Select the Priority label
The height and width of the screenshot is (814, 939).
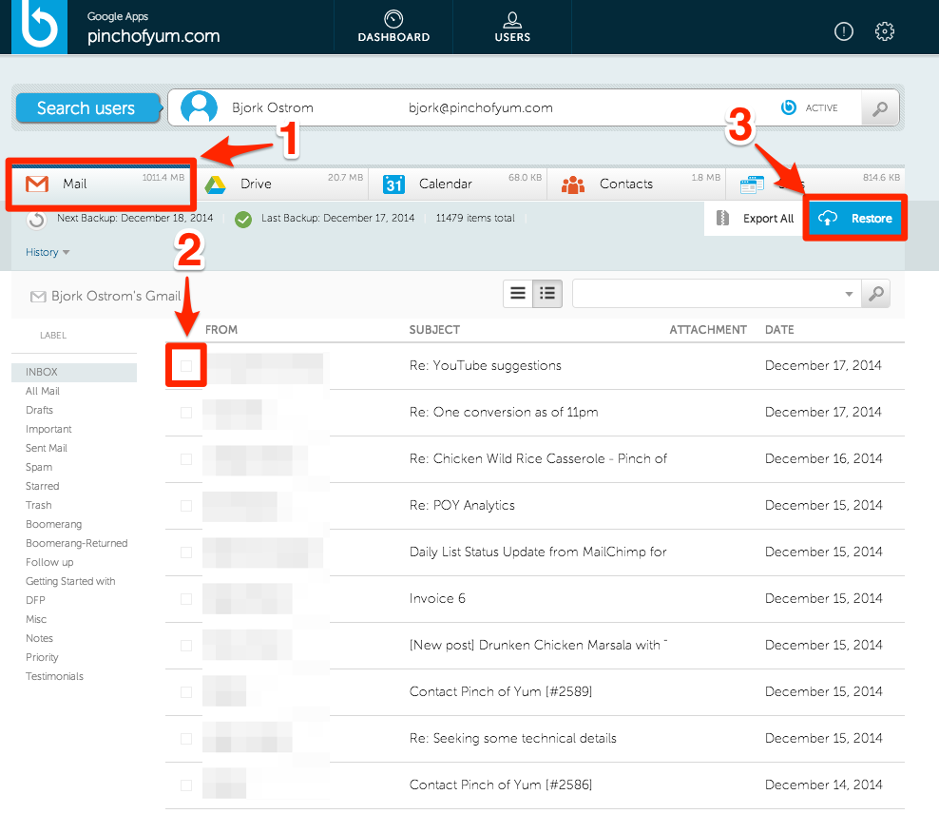[x=42, y=658]
